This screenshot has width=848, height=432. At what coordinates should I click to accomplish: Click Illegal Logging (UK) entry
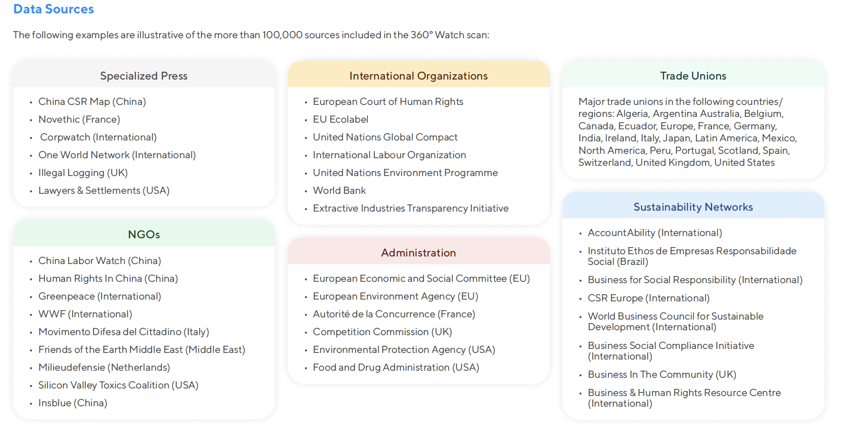[x=83, y=173]
